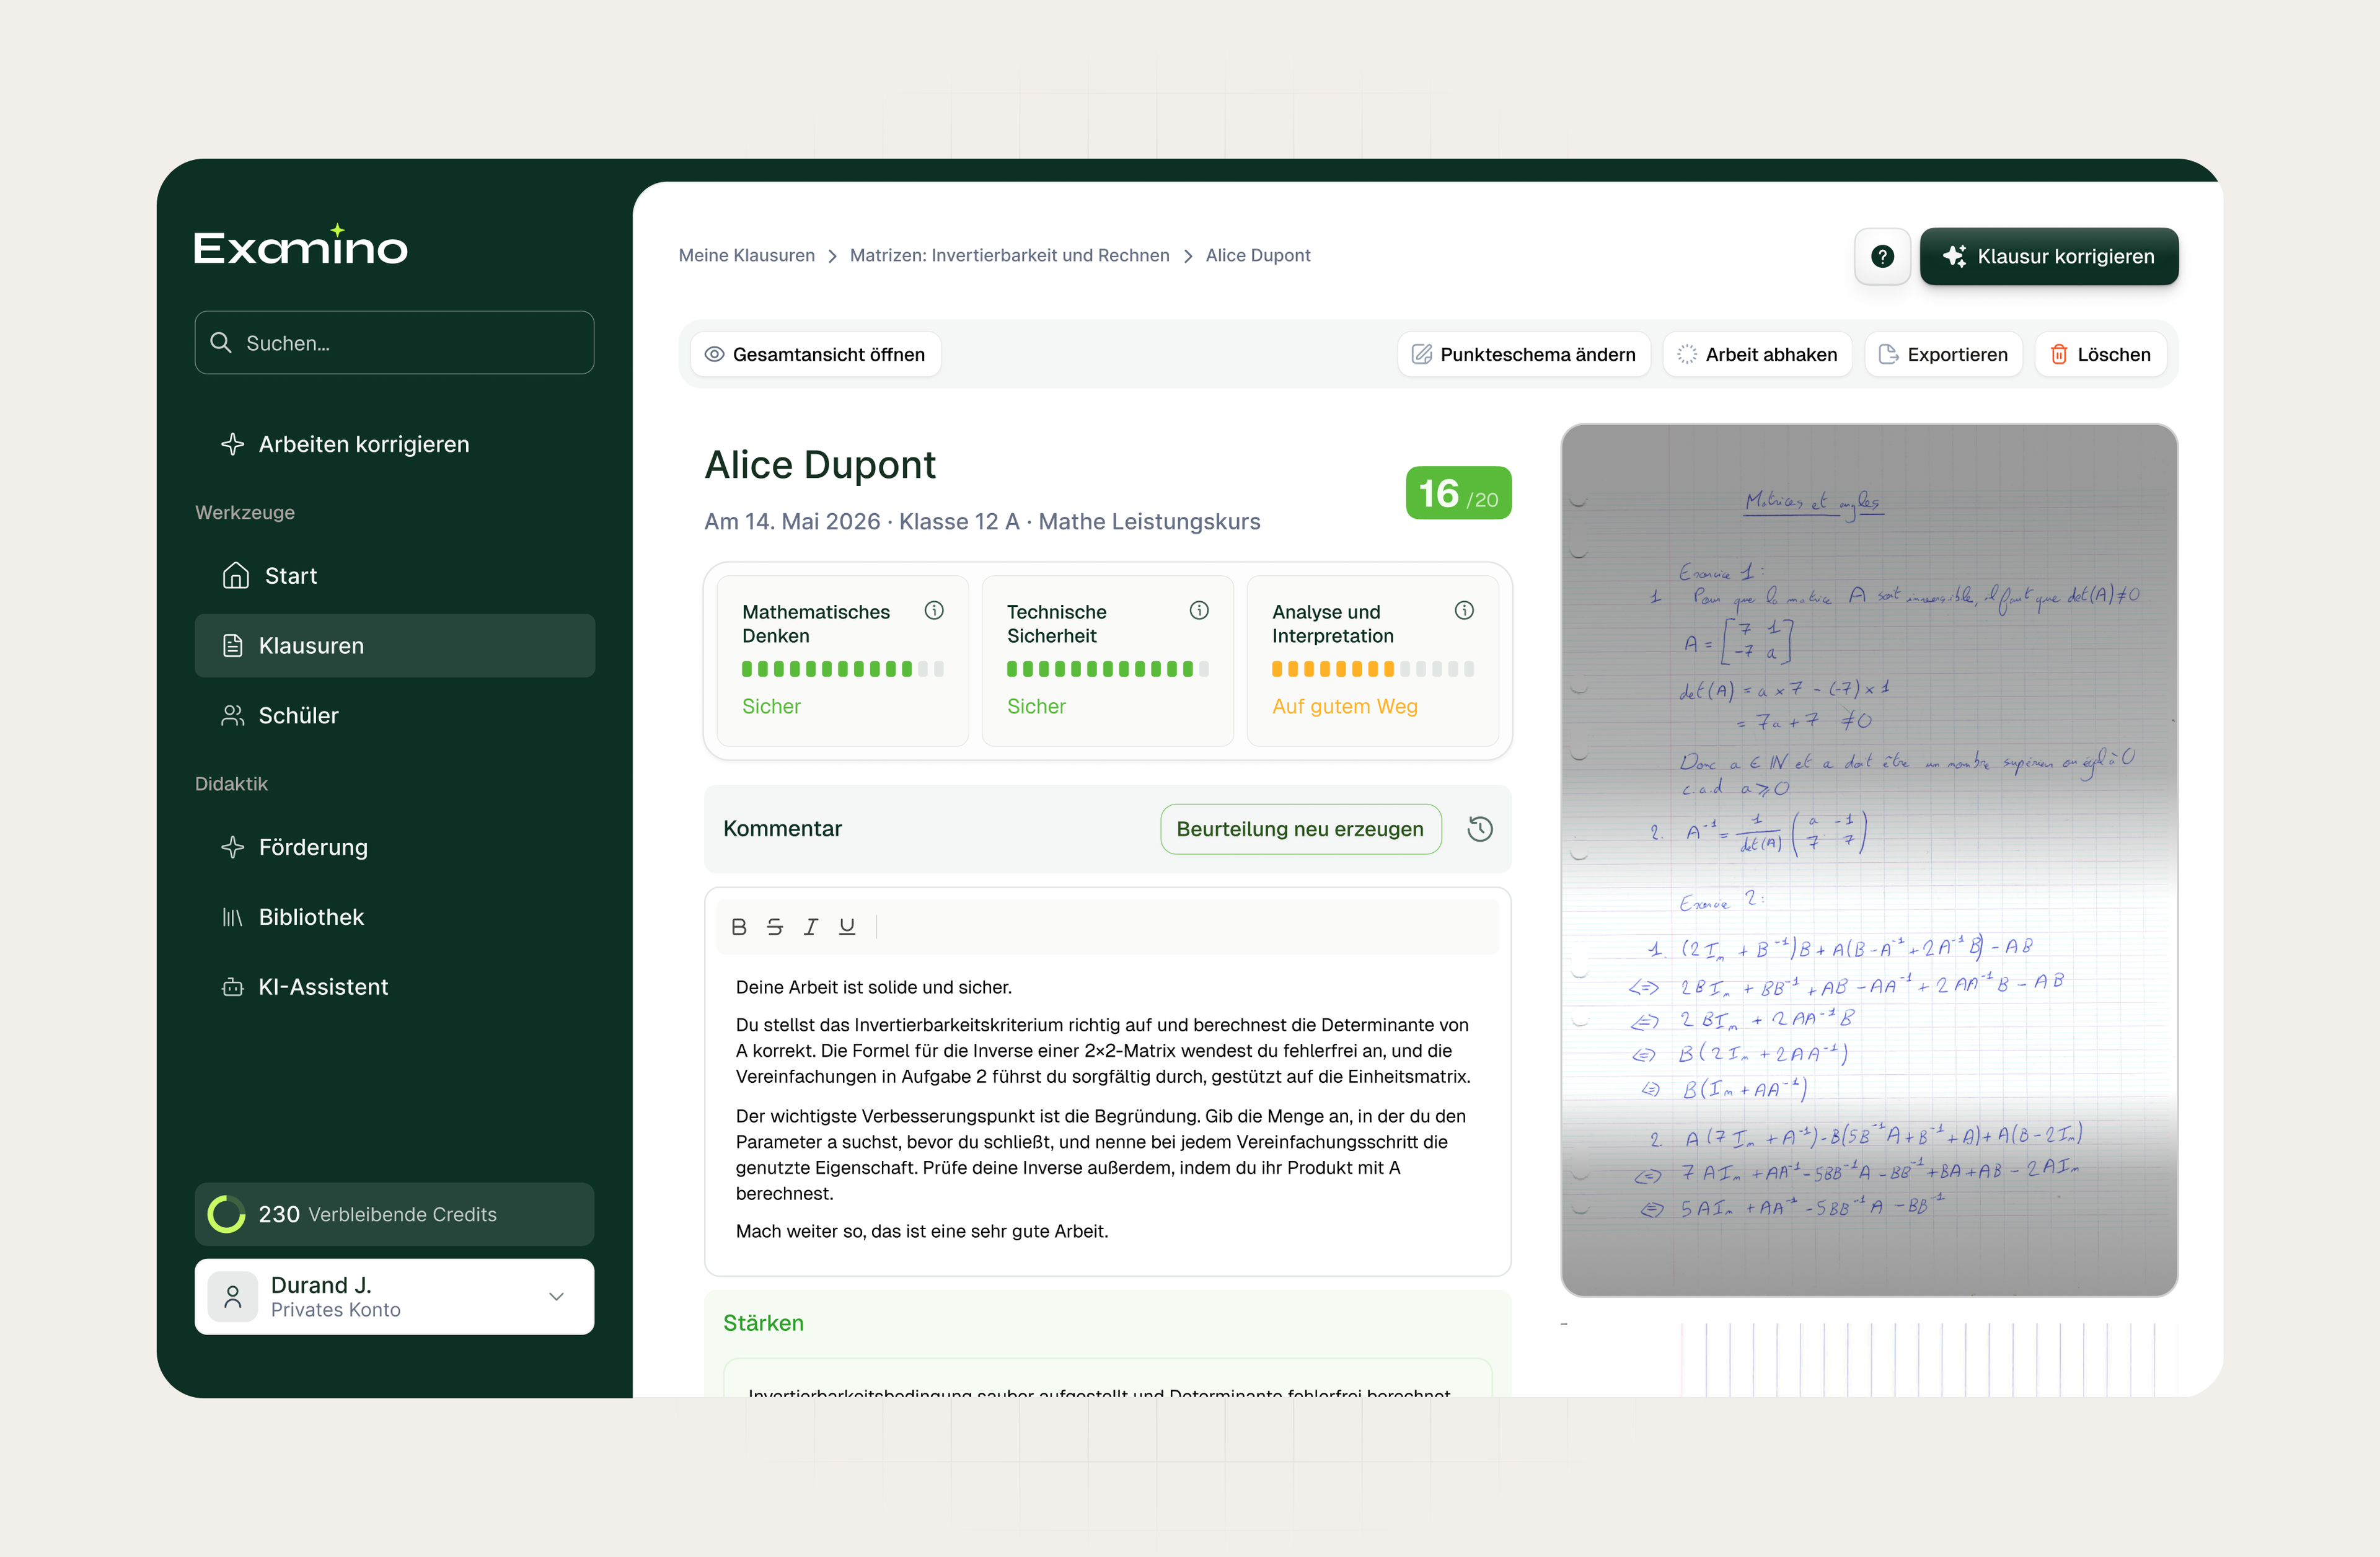The height and width of the screenshot is (1557, 2380).
Task: Show info for Technische Sicherheit
Action: pos(1199,610)
